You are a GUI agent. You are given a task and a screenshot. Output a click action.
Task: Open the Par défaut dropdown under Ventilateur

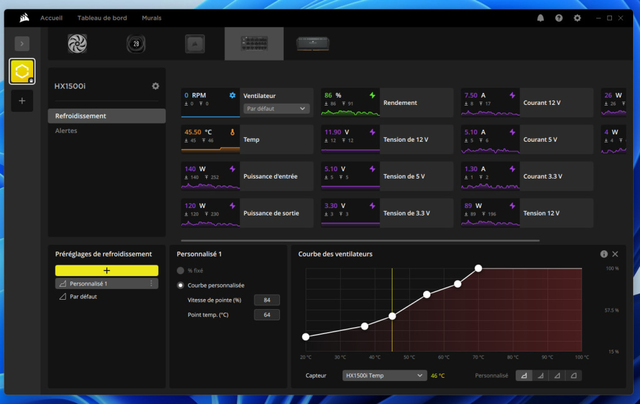click(276, 109)
